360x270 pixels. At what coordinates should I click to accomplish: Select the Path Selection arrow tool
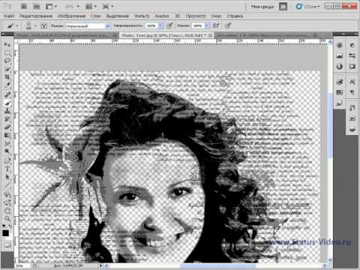pos(7,177)
